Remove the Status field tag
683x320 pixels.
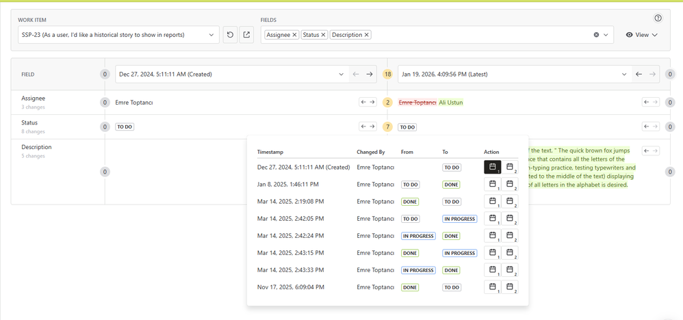(324, 35)
